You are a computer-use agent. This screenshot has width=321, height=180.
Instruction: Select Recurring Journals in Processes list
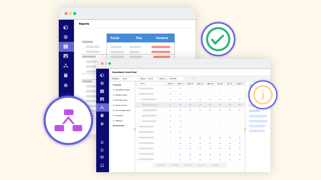point(120,100)
